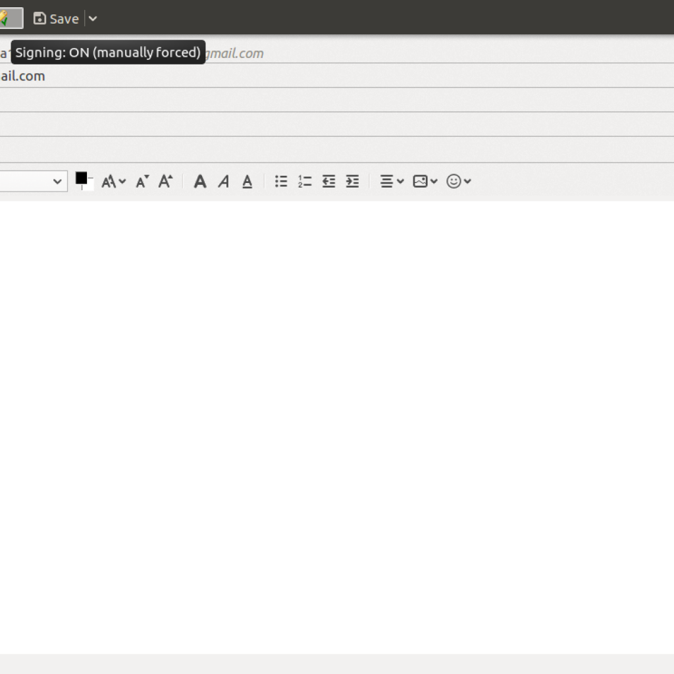Outdent the text

pos(328,182)
